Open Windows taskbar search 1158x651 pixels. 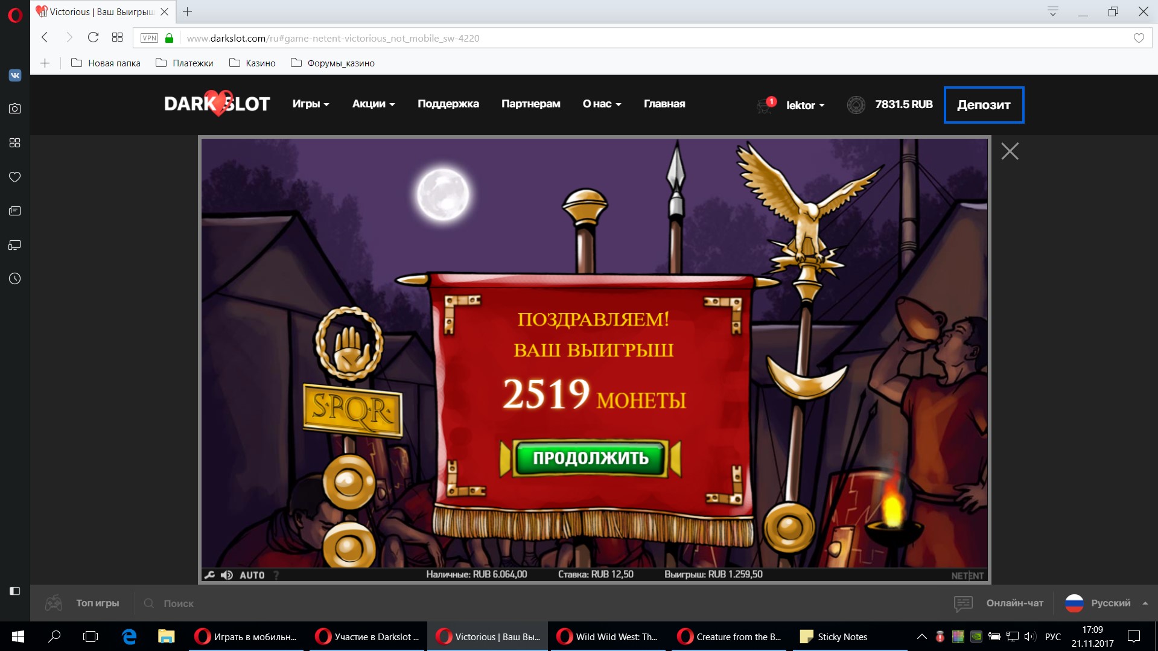55,637
